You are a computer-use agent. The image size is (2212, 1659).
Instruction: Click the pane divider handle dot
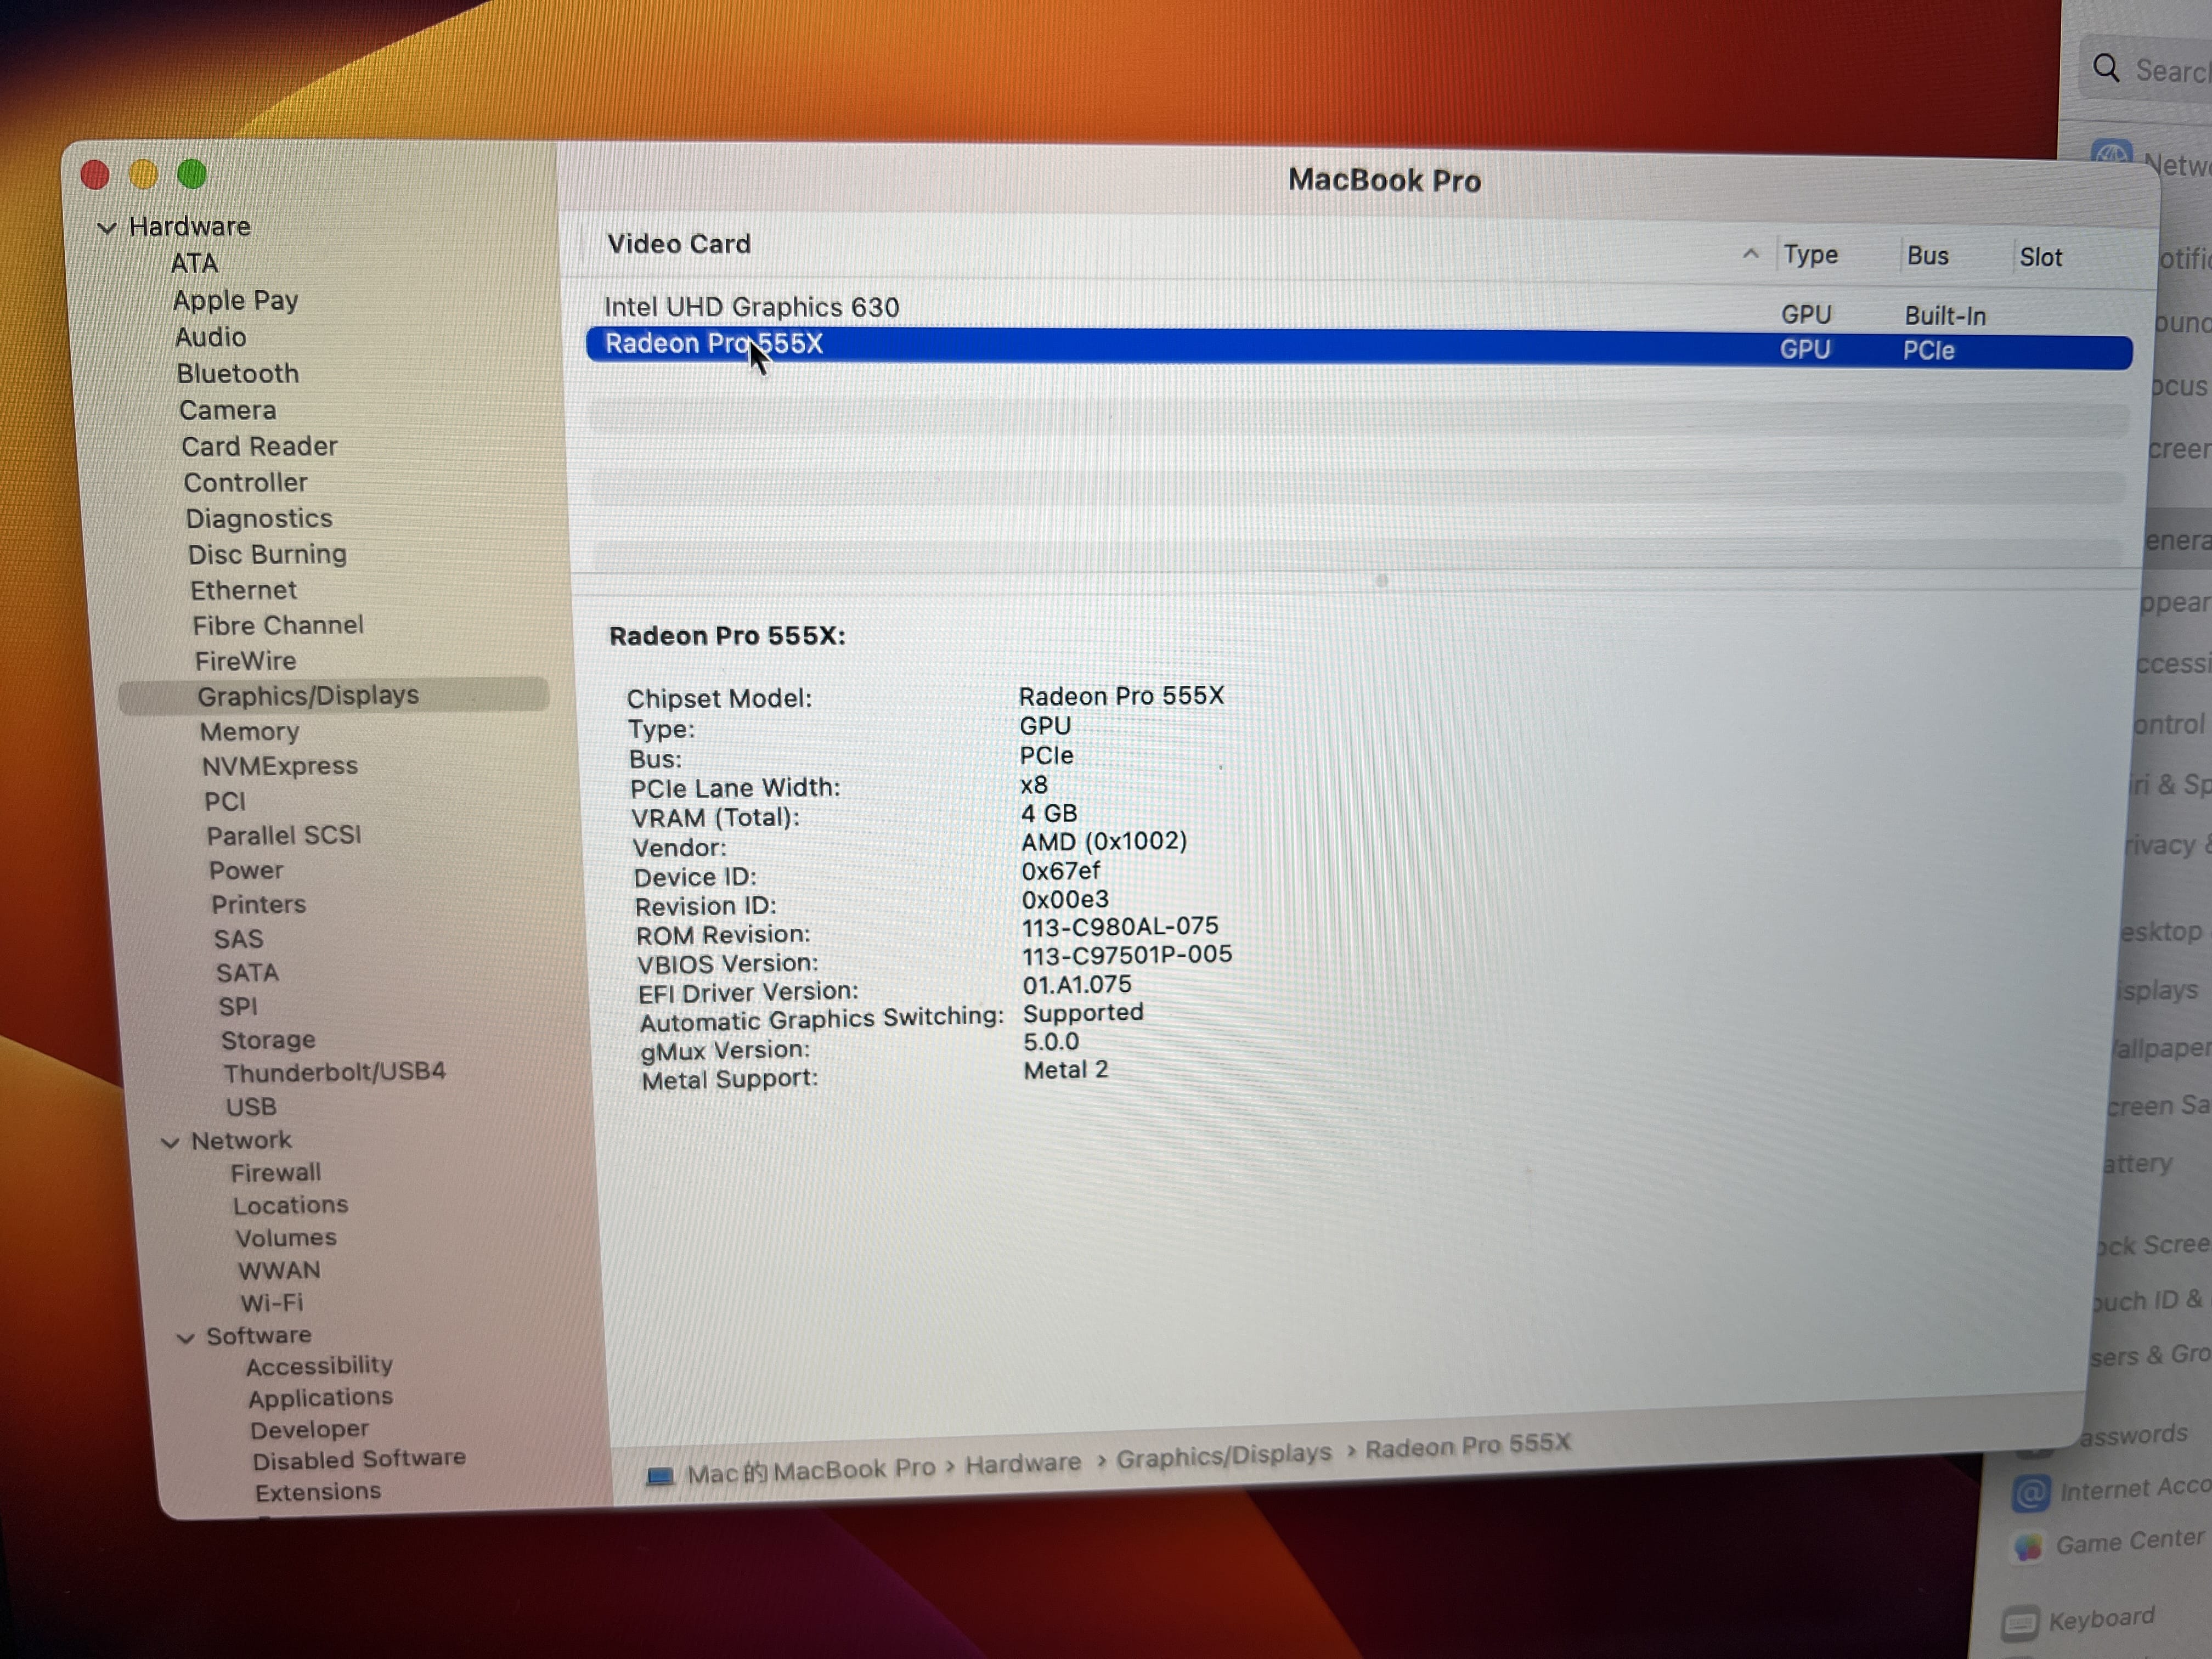(1382, 581)
